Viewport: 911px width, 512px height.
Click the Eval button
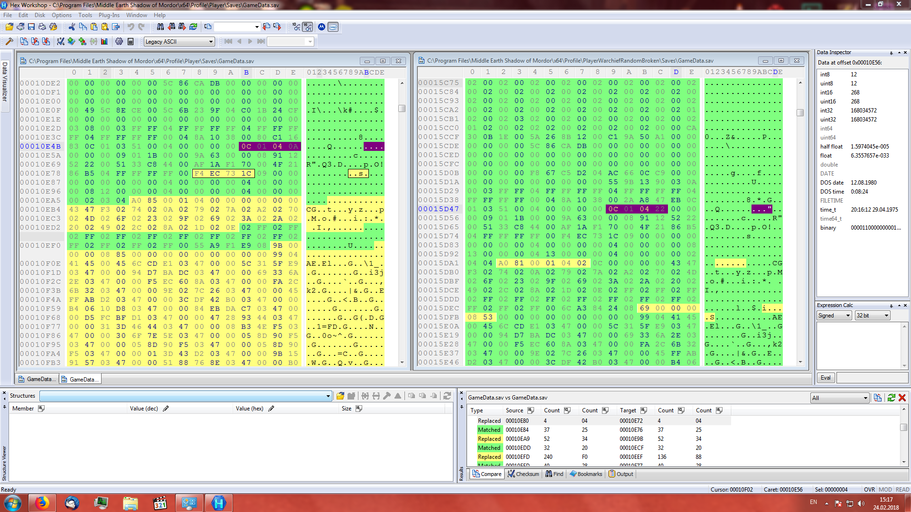point(826,378)
